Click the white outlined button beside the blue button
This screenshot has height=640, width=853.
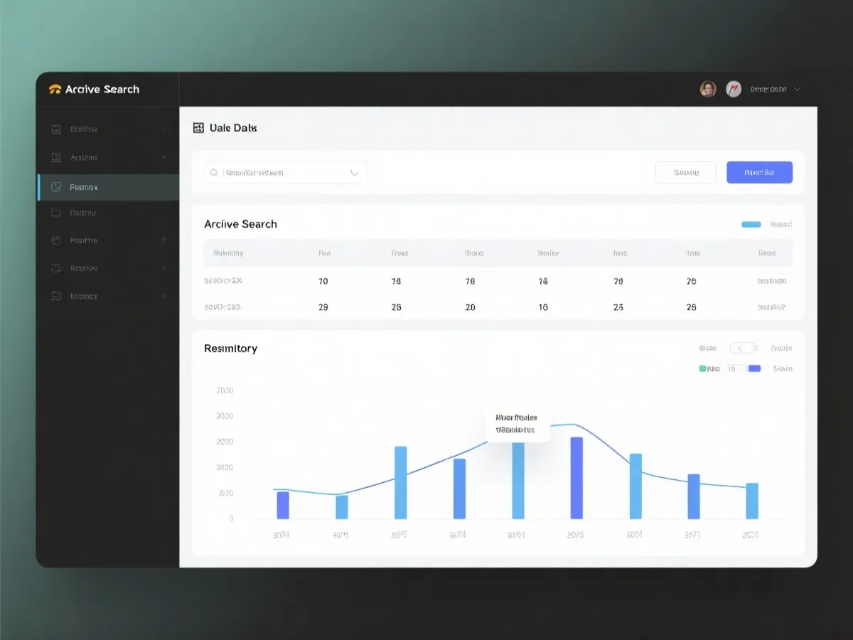685,172
